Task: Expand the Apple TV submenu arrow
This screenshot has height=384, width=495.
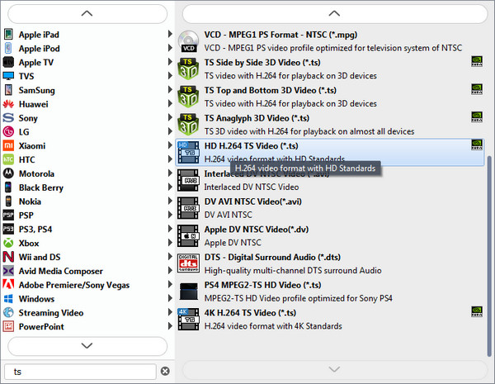Action: pos(170,62)
